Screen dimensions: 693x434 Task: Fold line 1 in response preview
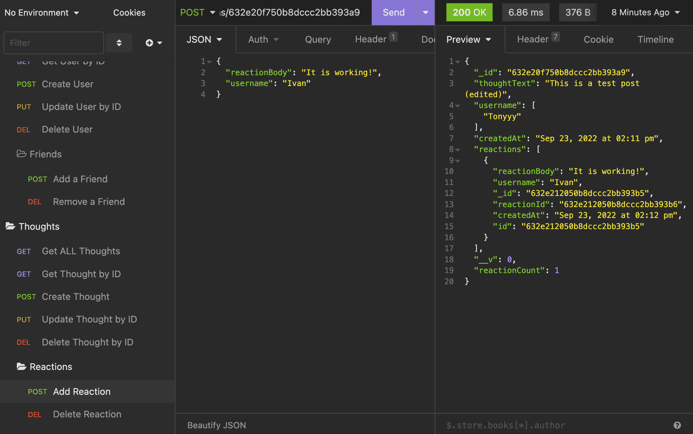coord(458,61)
